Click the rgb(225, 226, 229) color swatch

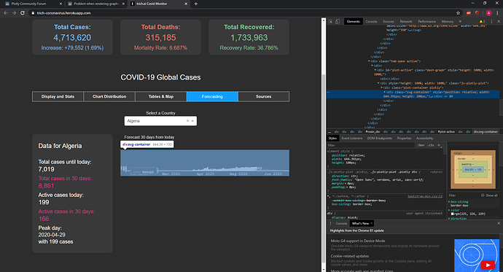pos(452,214)
